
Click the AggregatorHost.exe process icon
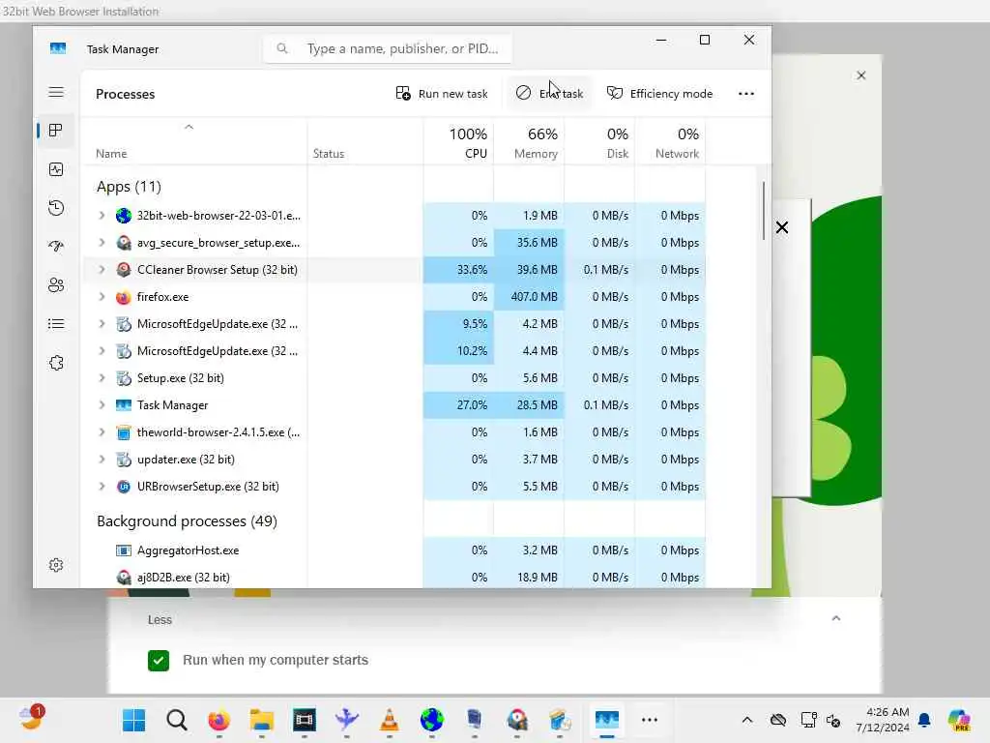click(124, 550)
